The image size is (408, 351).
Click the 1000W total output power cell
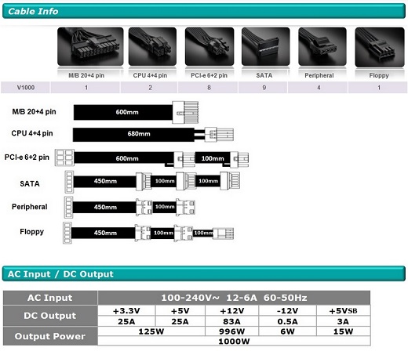[x=234, y=341]
